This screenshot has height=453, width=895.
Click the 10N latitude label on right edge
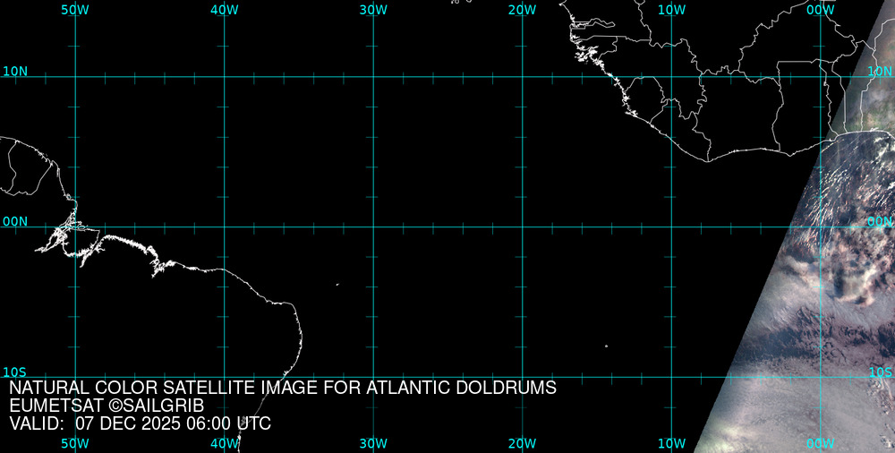pyautogui.click(x=880, y=71)
